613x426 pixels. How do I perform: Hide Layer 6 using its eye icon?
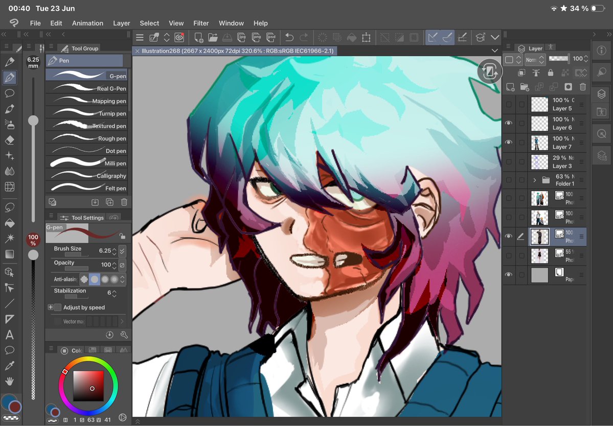509,123
